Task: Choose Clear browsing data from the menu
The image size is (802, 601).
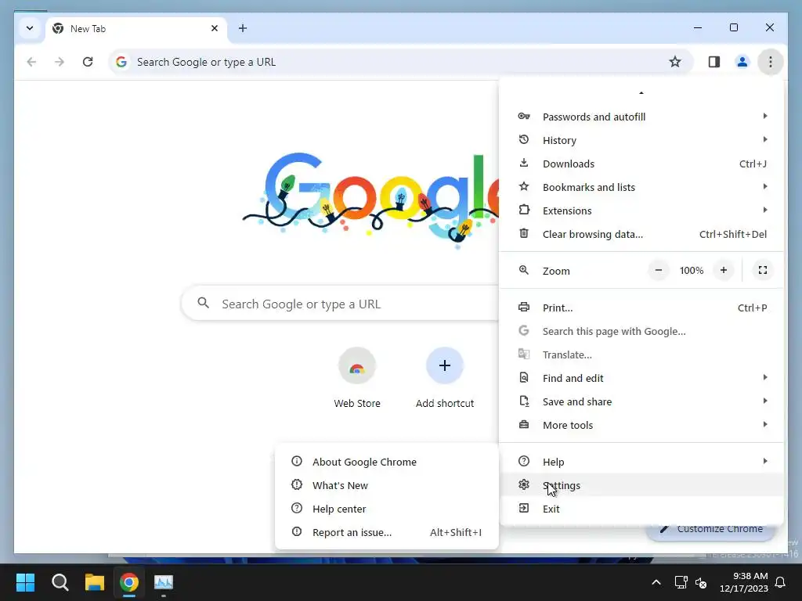Action: coord(641,234)
